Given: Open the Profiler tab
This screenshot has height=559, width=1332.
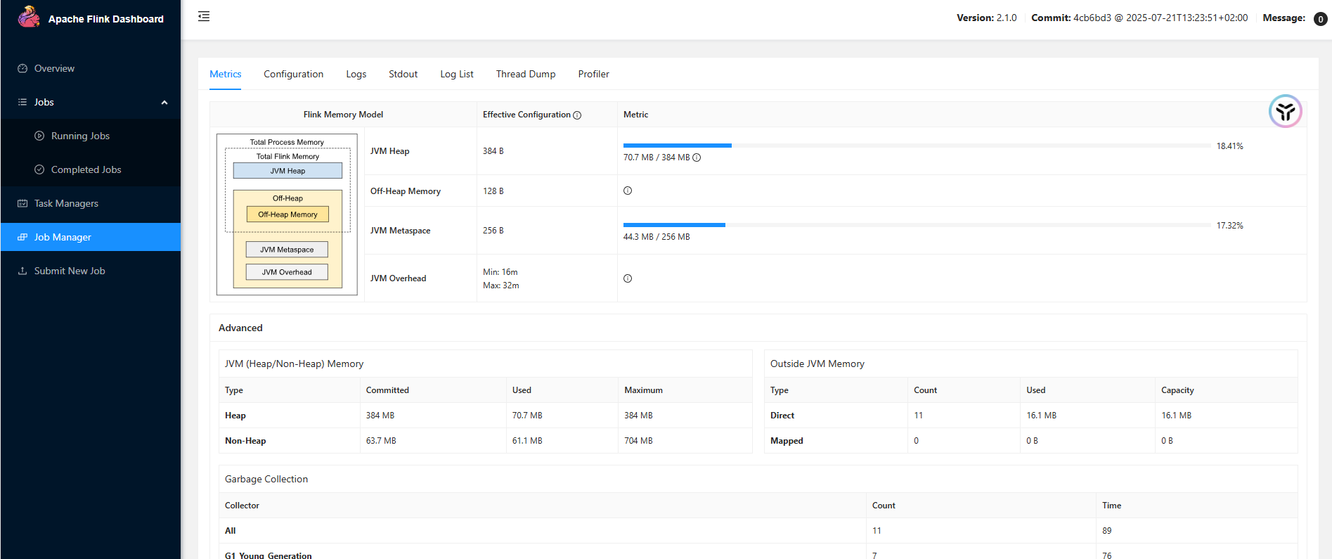Looking at the screenshot, I should (593, 74).
